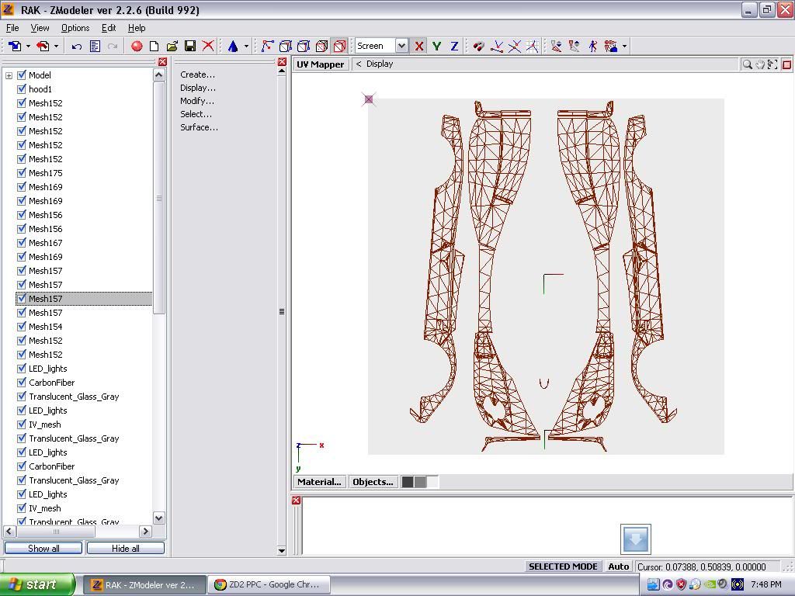This screenshot has width=795, height=596.
Task: Click the Undo arrow icon
Action: [77, 47]
